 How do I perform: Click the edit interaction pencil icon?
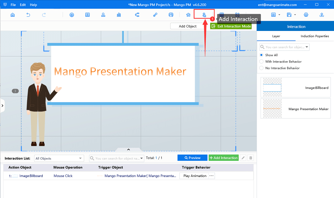coord(243,158)
